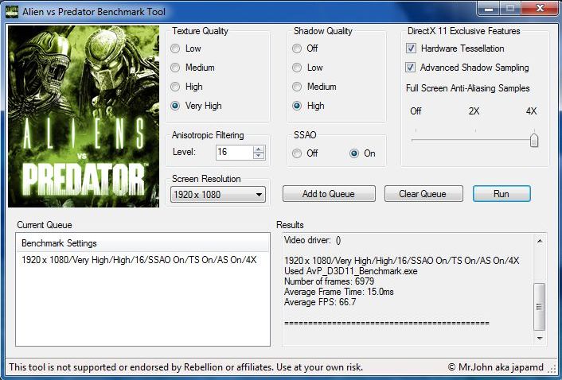Click Benchmark Settings column header

tap(142, 243)
